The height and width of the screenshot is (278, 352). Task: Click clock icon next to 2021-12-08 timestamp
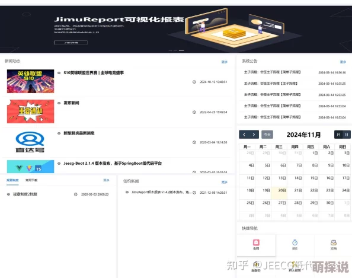pyautogui.click(x=194, y=193)
